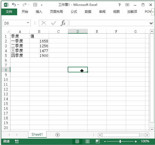Click previous sheet navigation arrow
Screen dimensions: 155x145
click(x=9, y=135)
